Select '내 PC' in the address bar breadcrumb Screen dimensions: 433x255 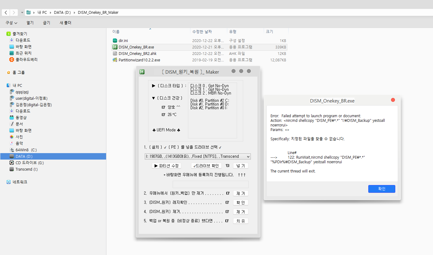[42, 13]
